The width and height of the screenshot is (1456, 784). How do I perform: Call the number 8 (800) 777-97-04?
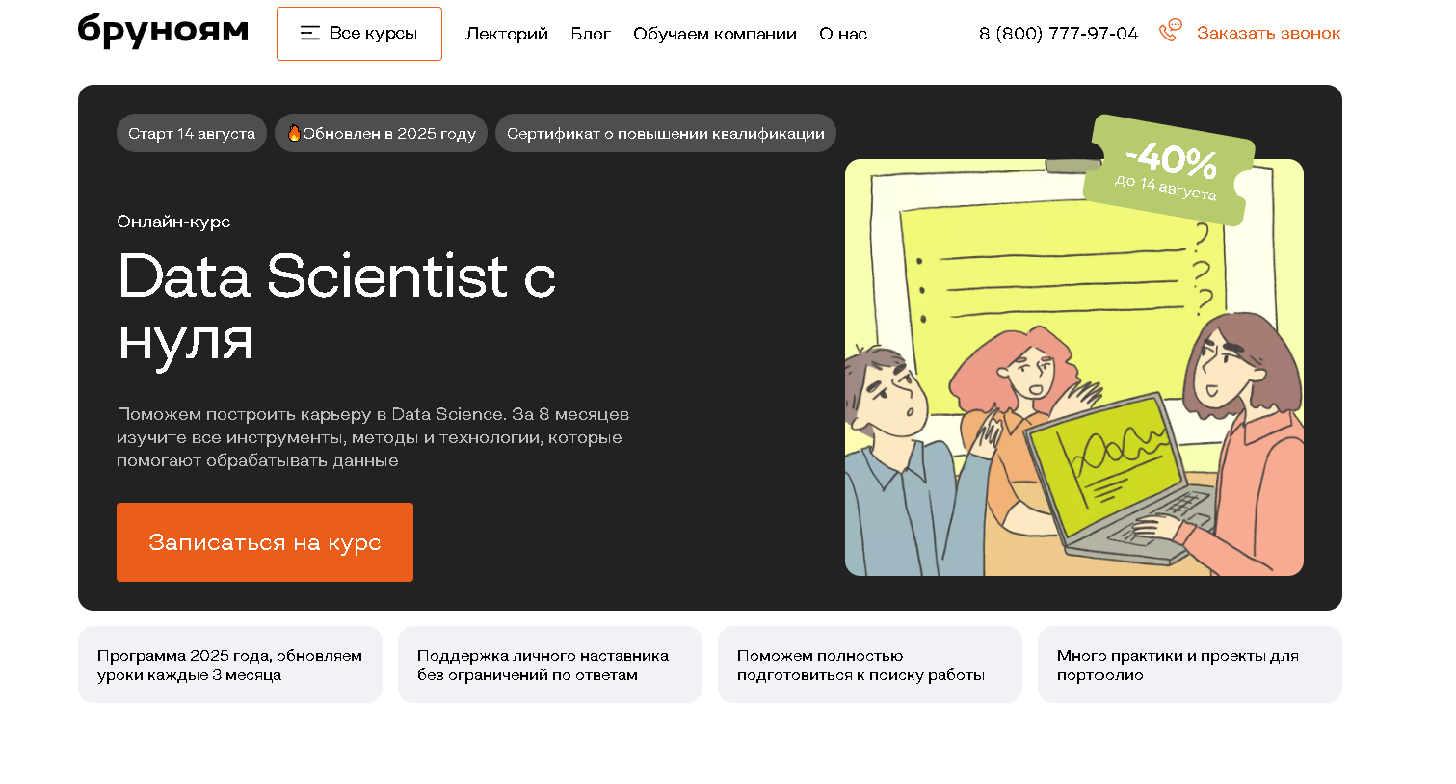tap(1058, 34)
